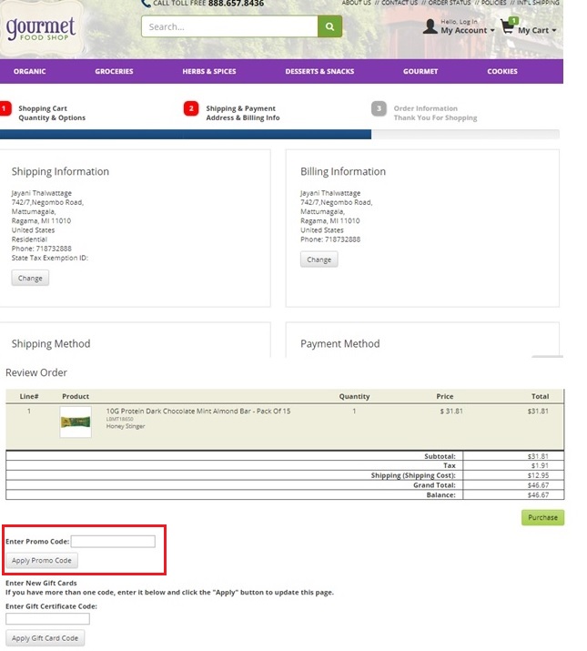Click the Hello, Log In text
Image resolution: width=587 pixels, height=651 pixels.
pos(459,22)
